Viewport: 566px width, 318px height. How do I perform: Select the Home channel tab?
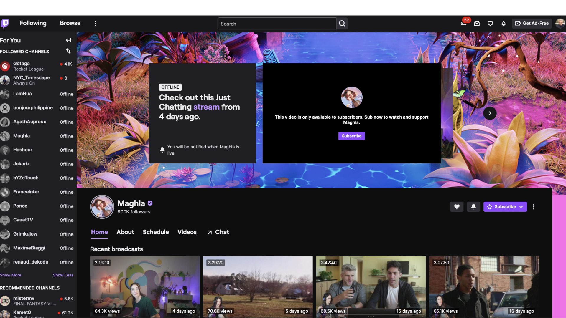click(99, 232)
